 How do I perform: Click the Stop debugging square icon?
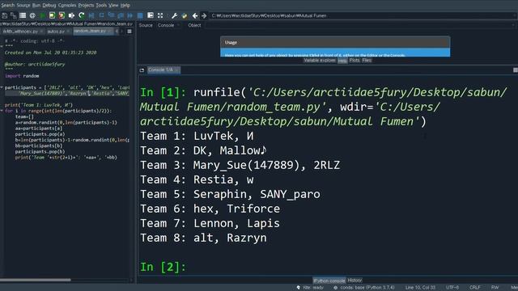pyautogui.click(x=140, y=15)
